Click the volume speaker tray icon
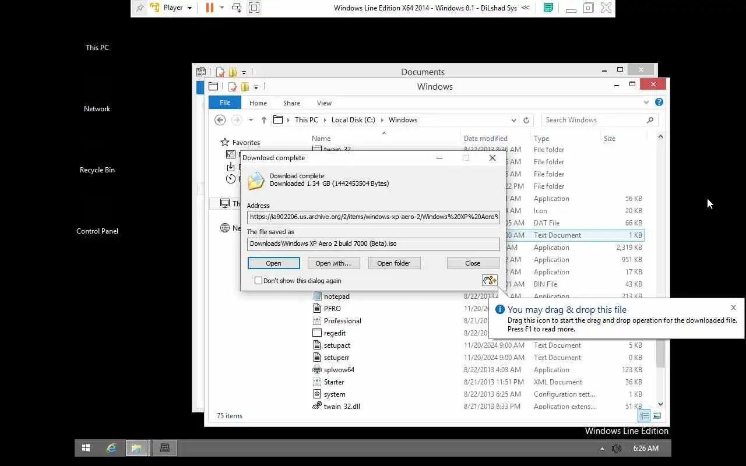The width and height of the screenshot is (746, 466). [x=617, y=449]
